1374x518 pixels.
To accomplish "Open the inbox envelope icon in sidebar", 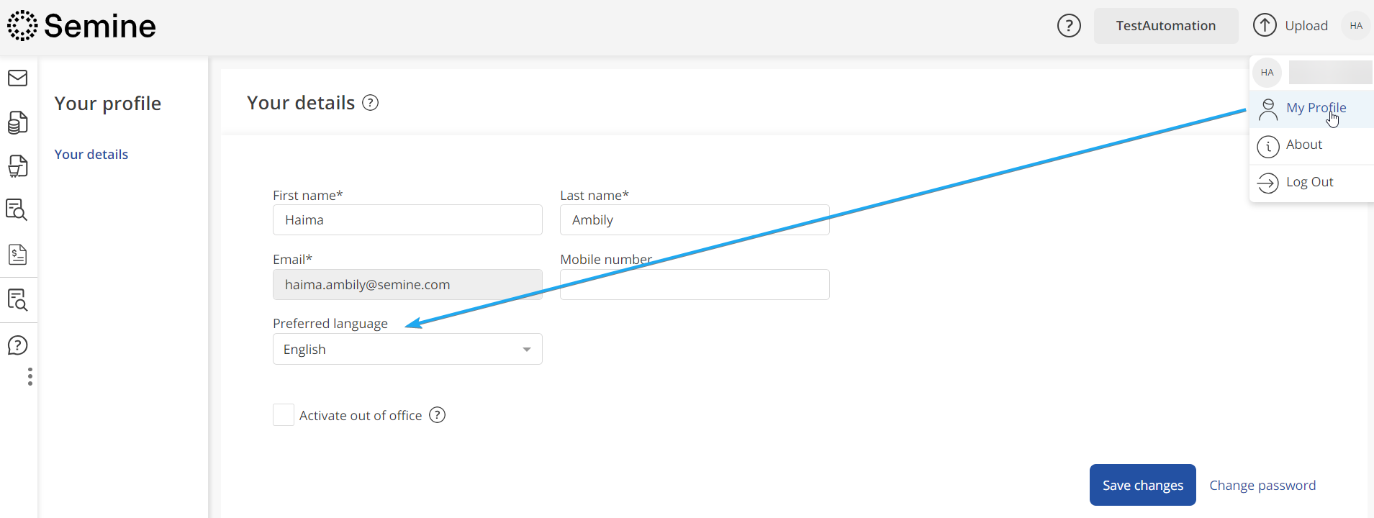I will (x=18, y=78).
